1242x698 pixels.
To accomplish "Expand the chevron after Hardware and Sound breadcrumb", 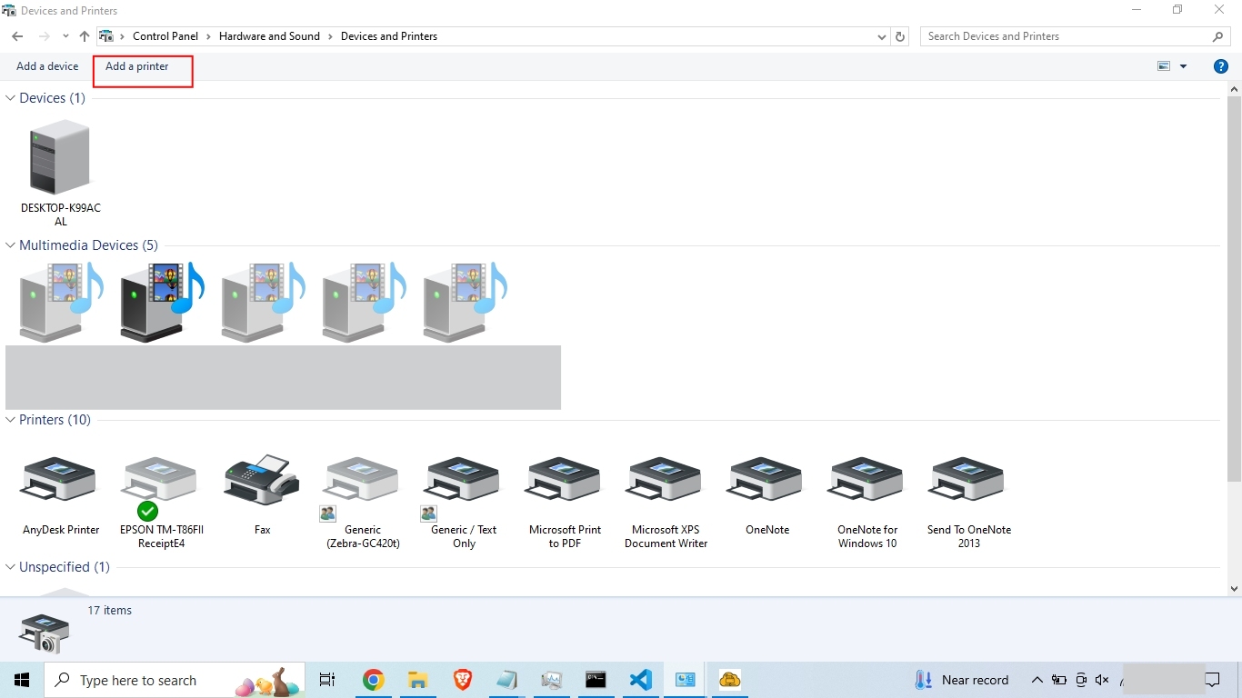I will click(331, 36).
